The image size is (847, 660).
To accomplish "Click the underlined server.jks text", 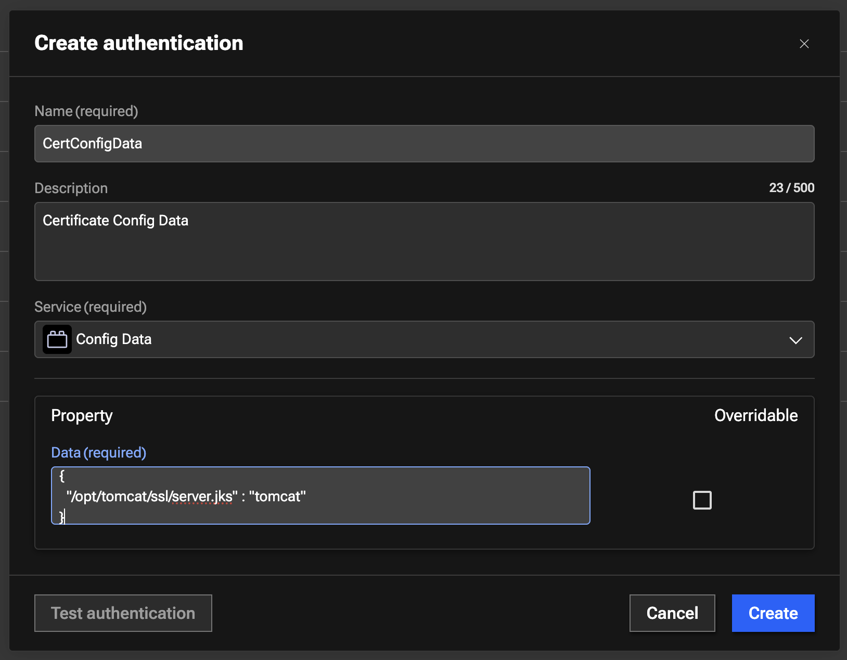I will coord(202,497).
